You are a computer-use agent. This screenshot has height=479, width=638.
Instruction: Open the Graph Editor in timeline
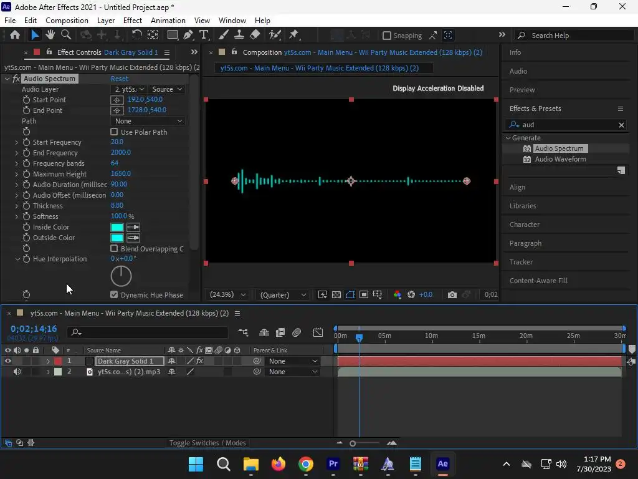[x=318, y=332]
